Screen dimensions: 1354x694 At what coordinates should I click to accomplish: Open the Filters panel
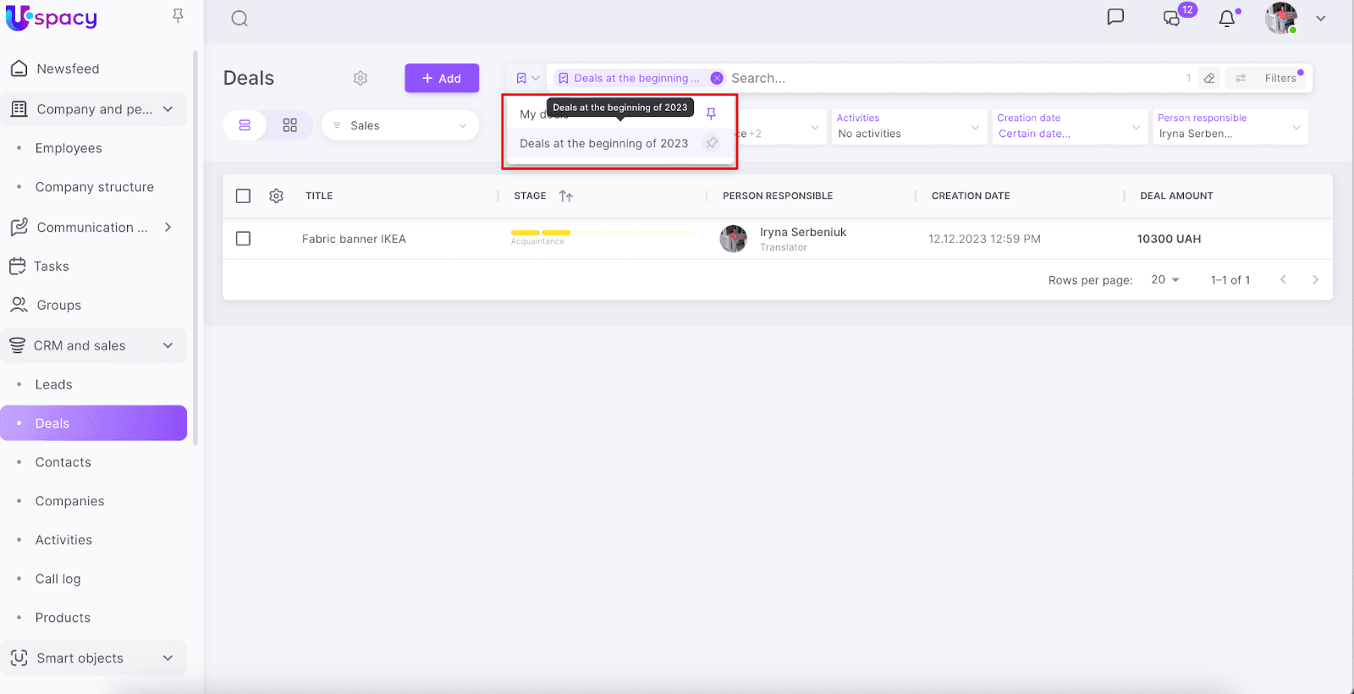coord(1270,78)
